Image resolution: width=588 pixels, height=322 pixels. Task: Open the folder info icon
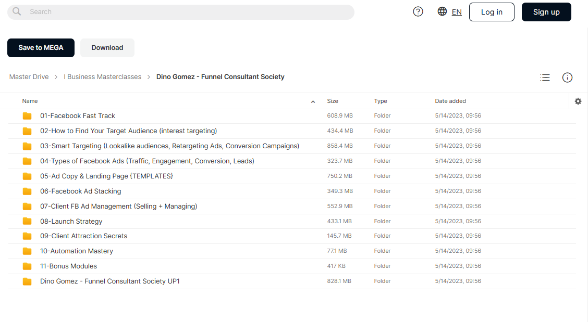[x=567, y=78]
